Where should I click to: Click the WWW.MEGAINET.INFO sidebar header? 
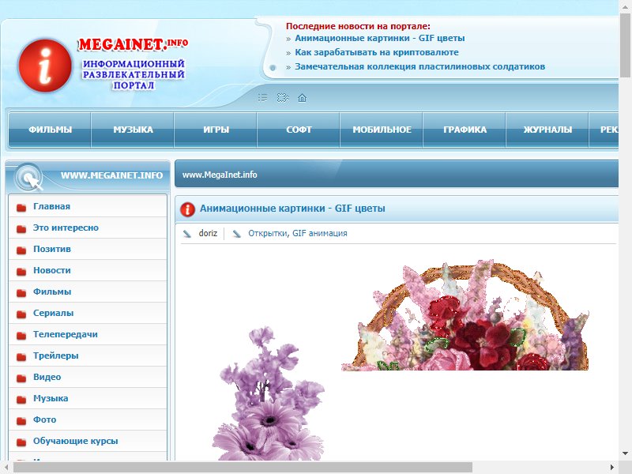[111, 175]
